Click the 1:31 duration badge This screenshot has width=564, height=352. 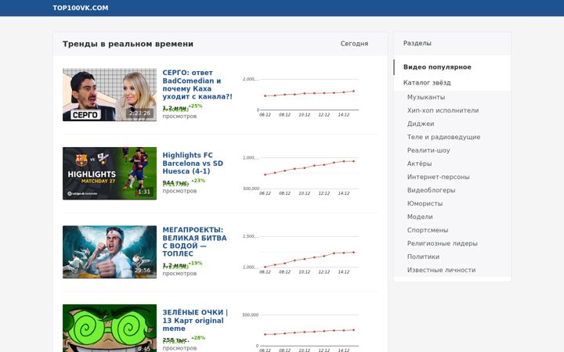(x=144, y=192)
